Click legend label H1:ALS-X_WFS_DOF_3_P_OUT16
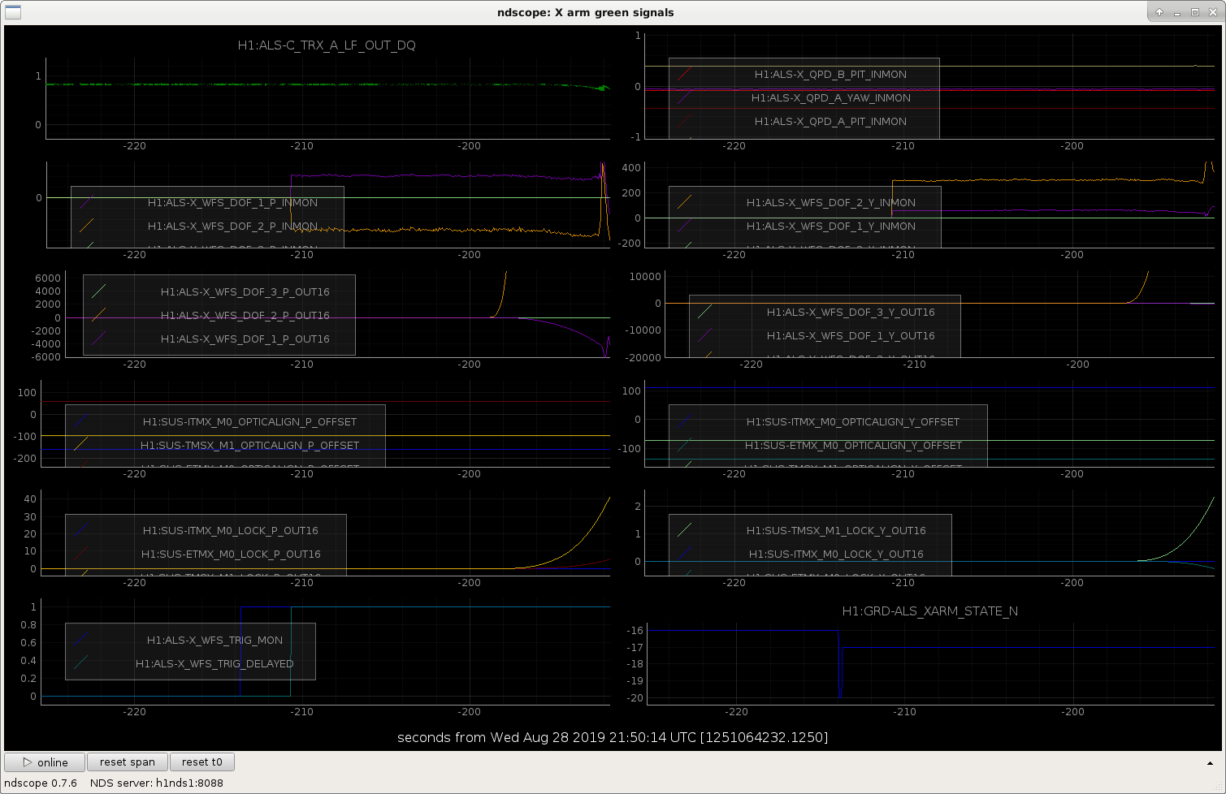The width and height of the screenshot is (1226, 794). coord(245,291)
